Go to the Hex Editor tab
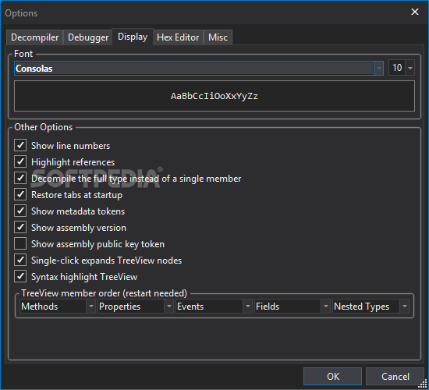429x390 pixels. point(178,37)
